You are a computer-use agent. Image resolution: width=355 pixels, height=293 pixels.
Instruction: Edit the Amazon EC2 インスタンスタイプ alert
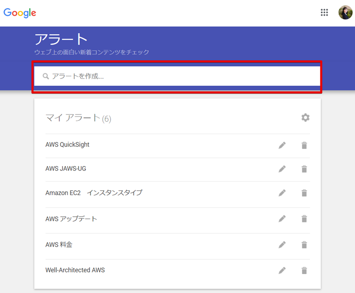coord(282,193)
